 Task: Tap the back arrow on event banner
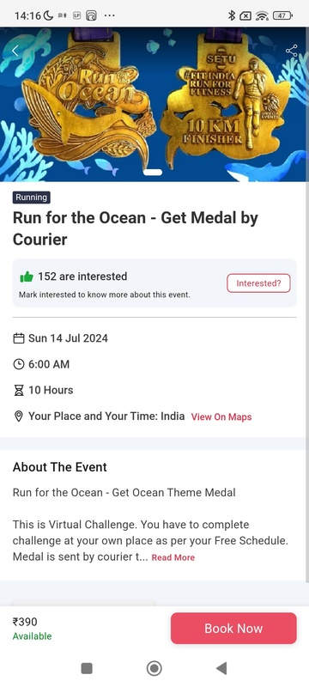click(15, 51)
